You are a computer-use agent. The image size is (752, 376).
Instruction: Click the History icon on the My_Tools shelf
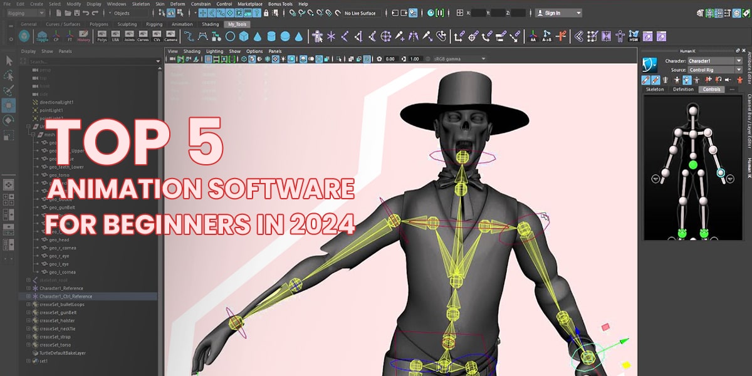(84, 36)
